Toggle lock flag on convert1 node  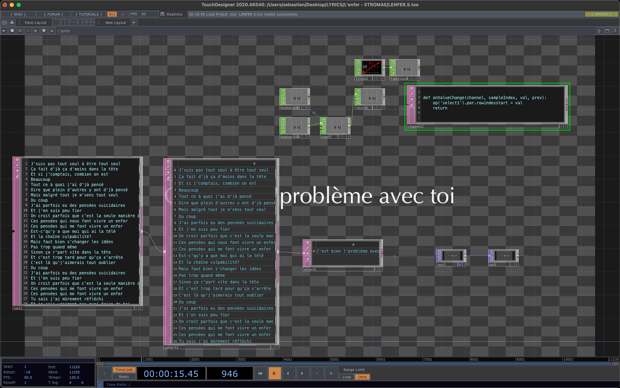168,178
